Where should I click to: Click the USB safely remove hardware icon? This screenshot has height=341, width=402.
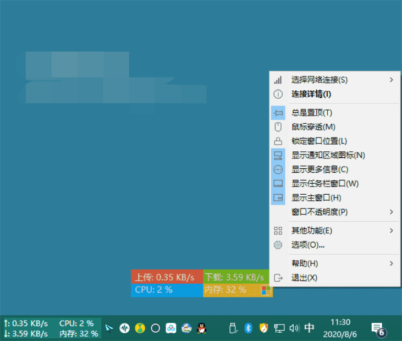click(233, 328)
